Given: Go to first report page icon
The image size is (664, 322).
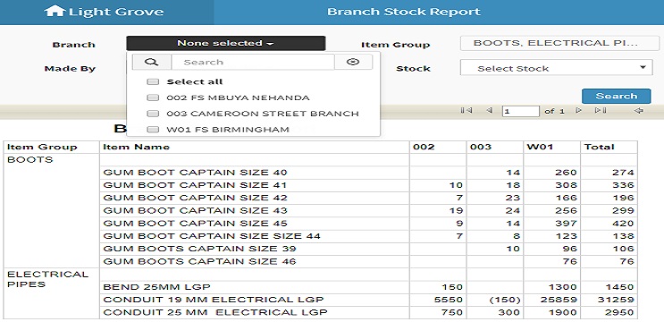Looking at the screenshot, I should [x=466, y=111].
